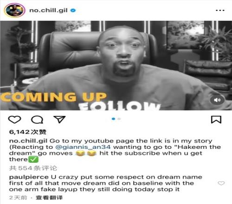Like paulpierce's comment with small heart
The image size is (232, 204).
221,183
